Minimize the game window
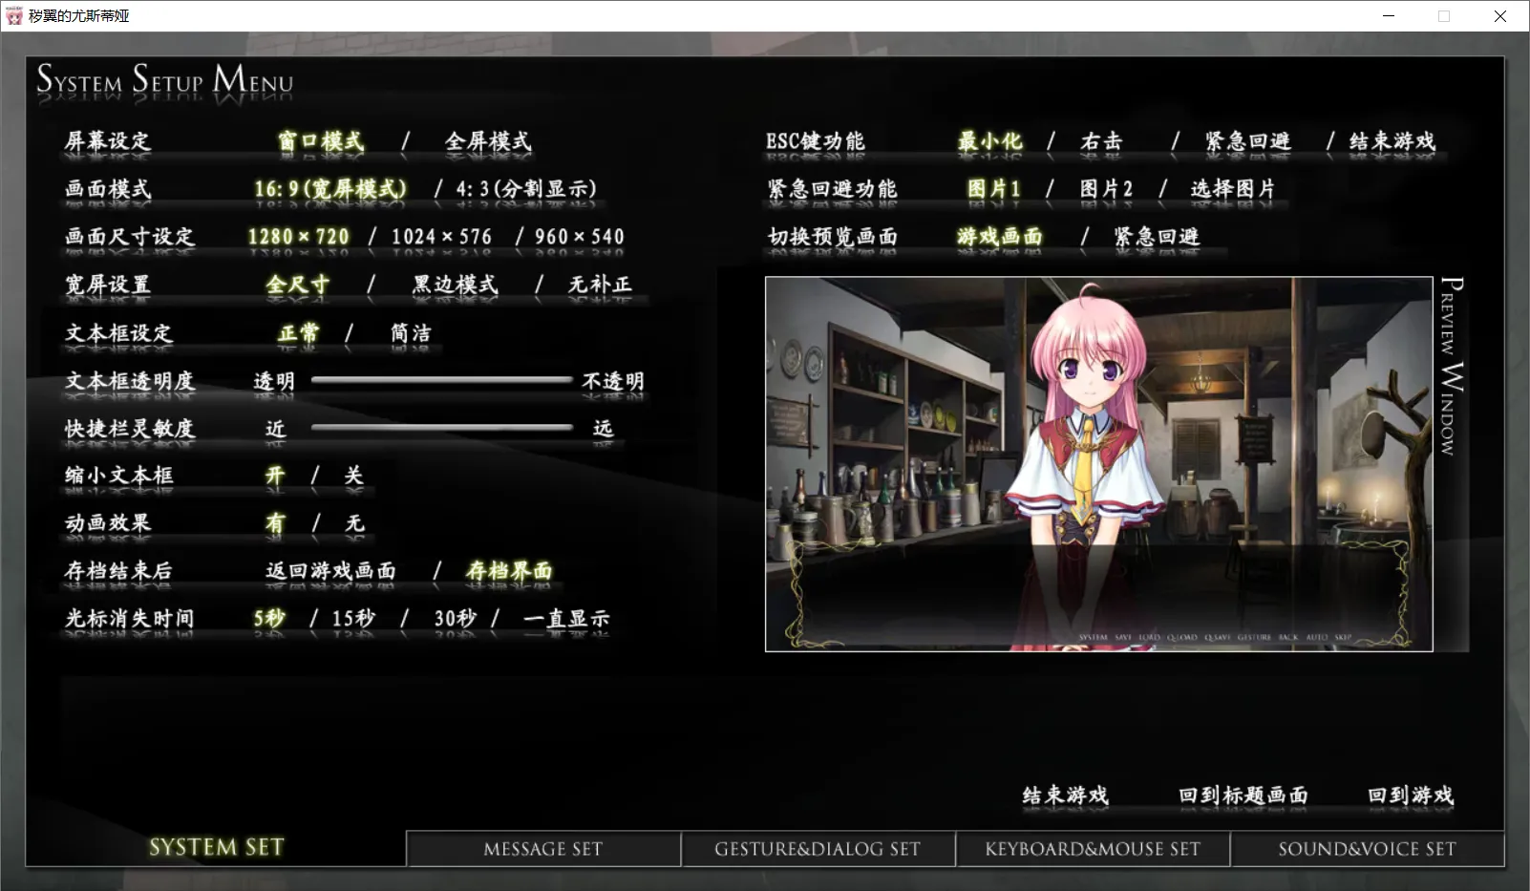 pos(1389,15)
